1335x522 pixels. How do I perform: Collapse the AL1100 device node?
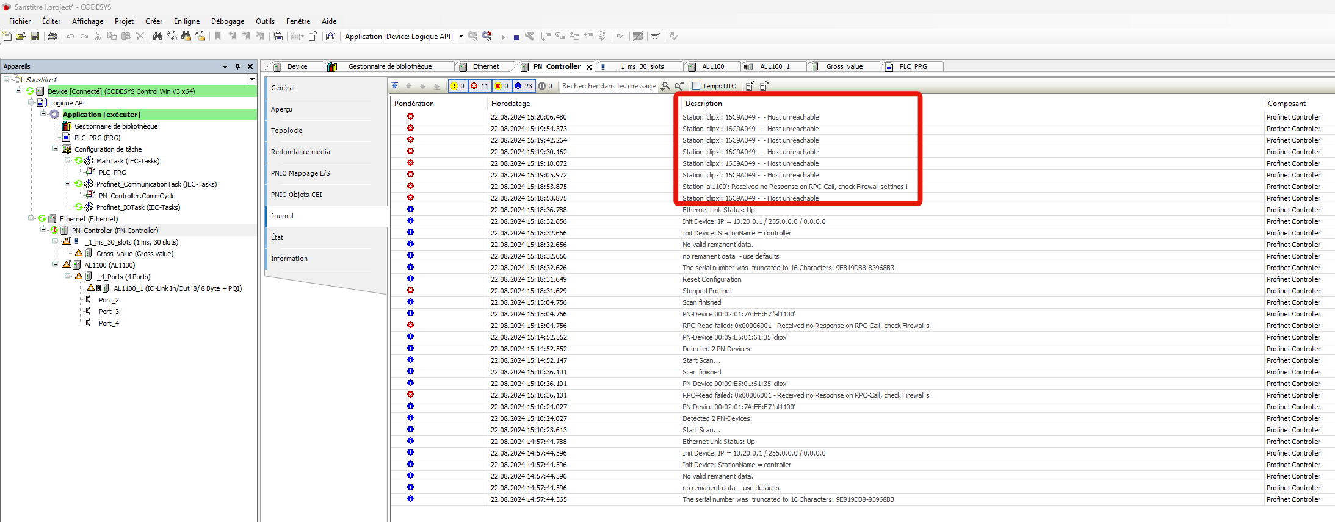point(56,265)
